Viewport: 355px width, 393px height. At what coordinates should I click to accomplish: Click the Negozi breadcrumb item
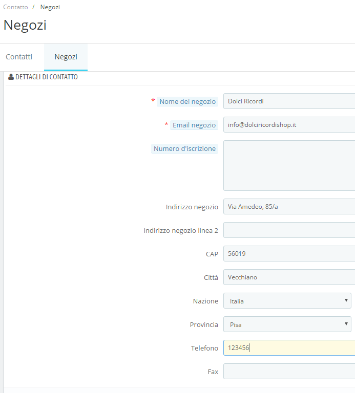coord(50,7)
